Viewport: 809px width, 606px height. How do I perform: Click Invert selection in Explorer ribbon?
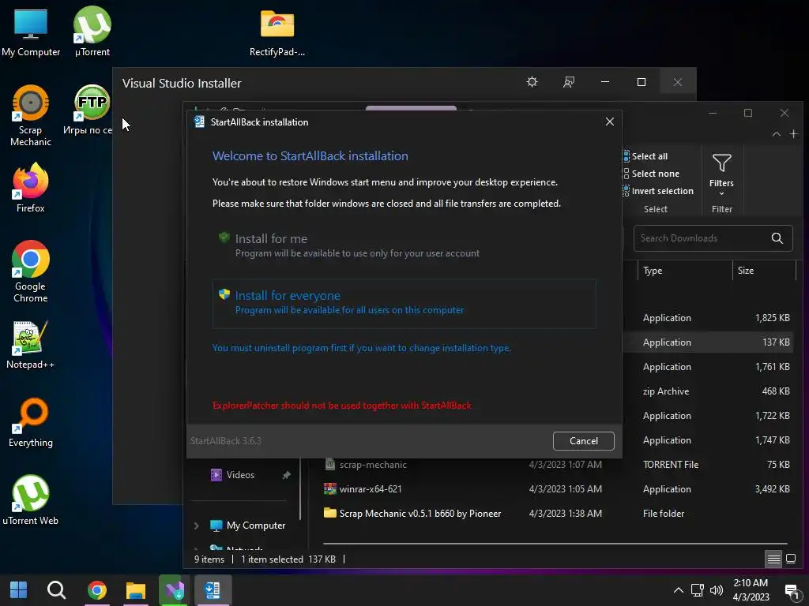coord(658,191)
